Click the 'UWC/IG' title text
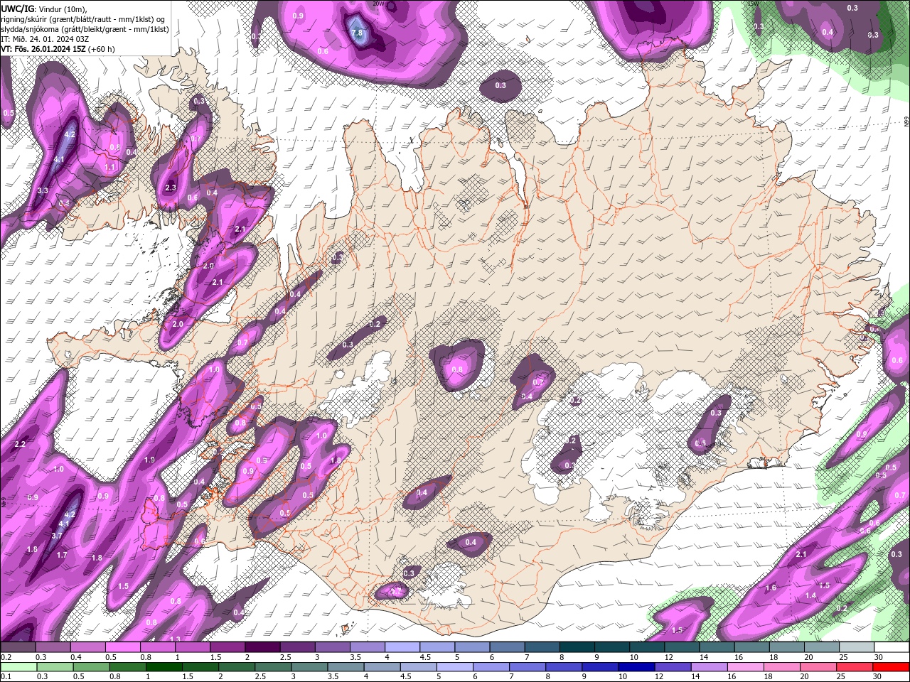 [17, 9]
